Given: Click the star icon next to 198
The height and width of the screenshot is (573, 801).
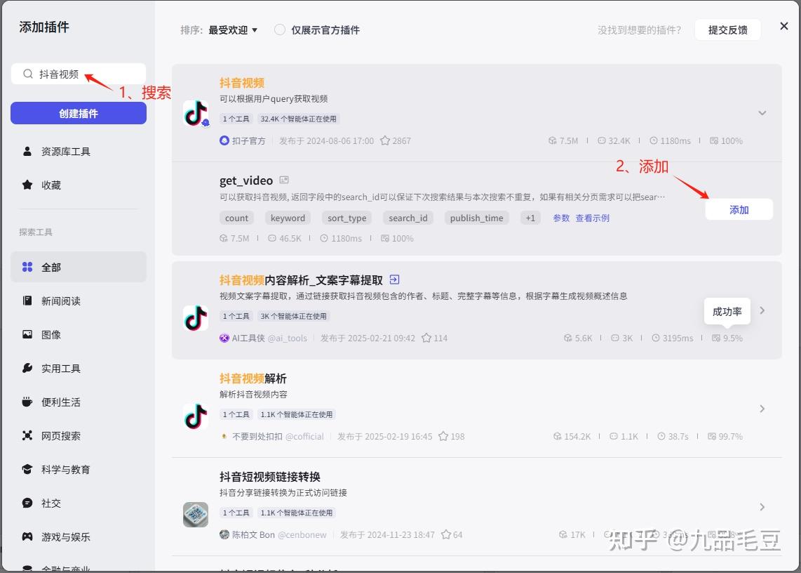Looking at the screenshot, I should (x=443, y=436).
